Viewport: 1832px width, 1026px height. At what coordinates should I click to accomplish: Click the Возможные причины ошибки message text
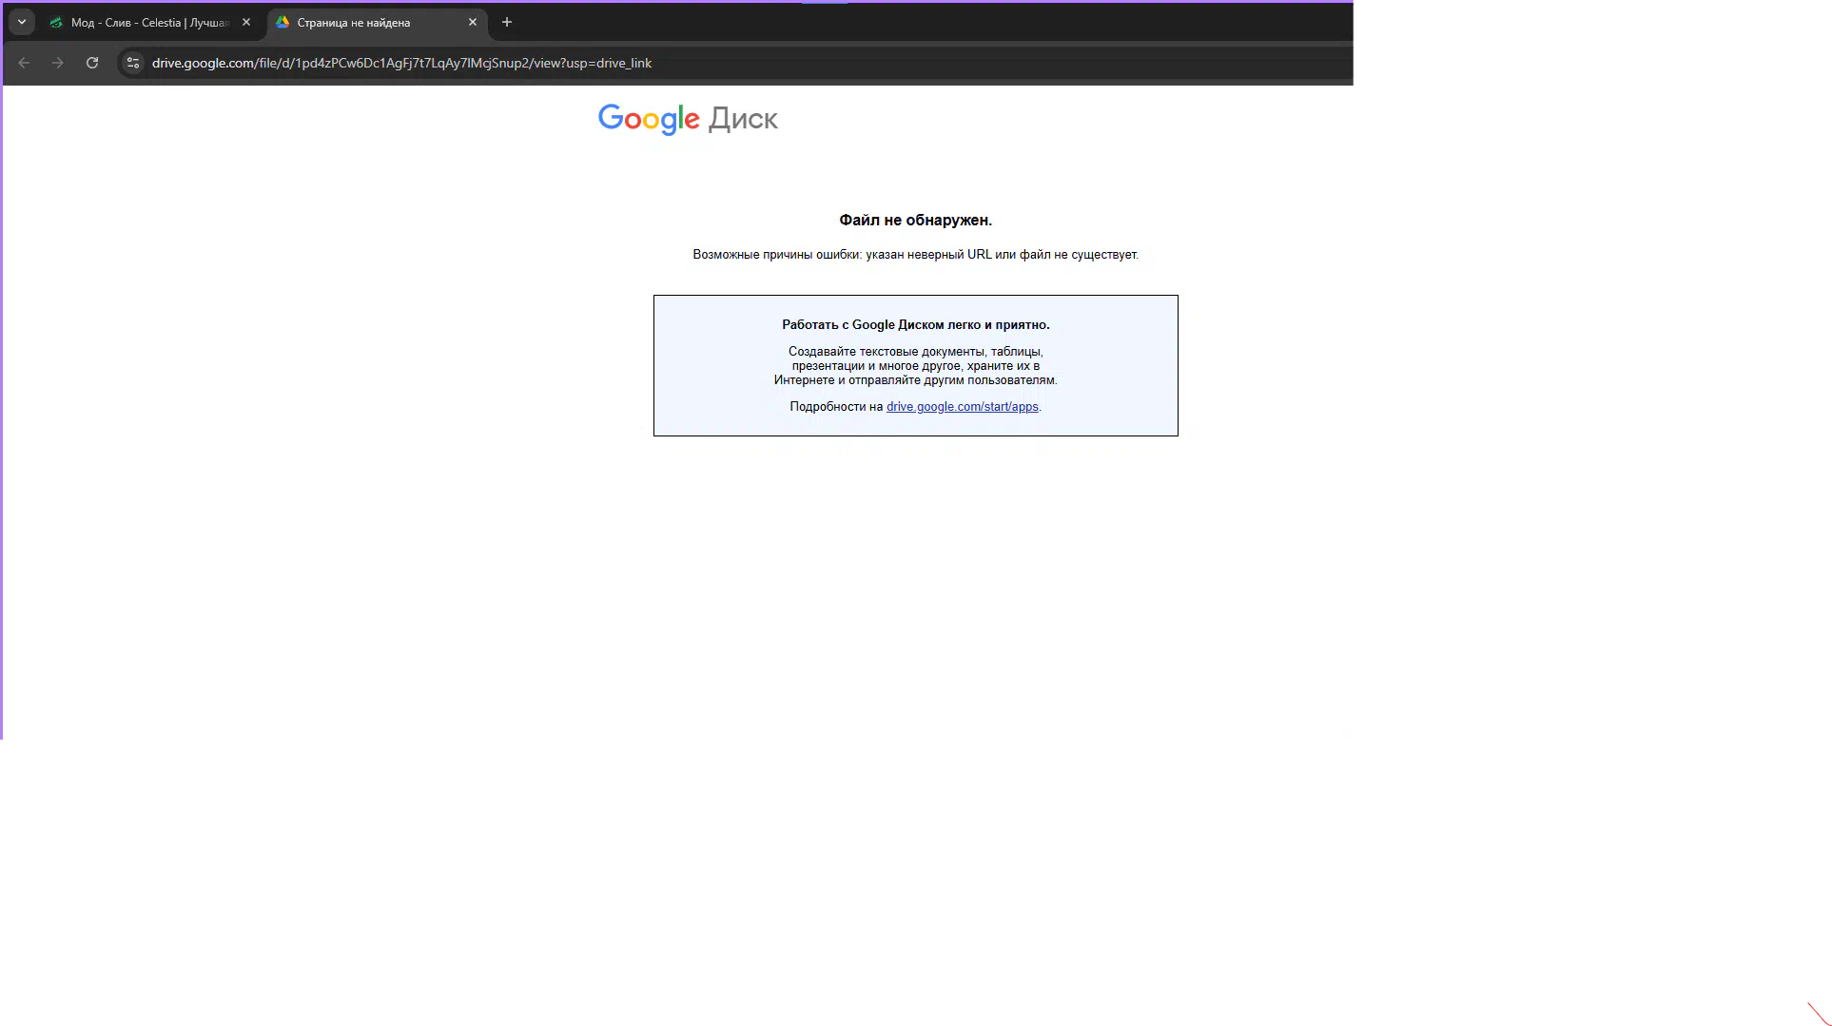[915, 255]
